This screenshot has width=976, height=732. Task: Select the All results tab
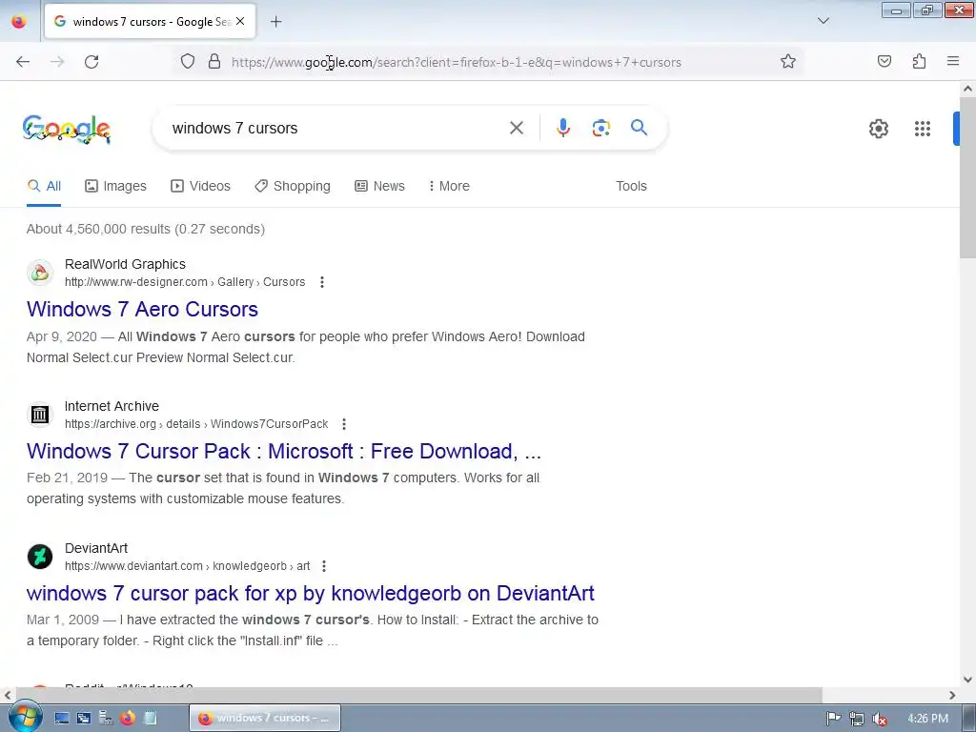pos(44,186)
